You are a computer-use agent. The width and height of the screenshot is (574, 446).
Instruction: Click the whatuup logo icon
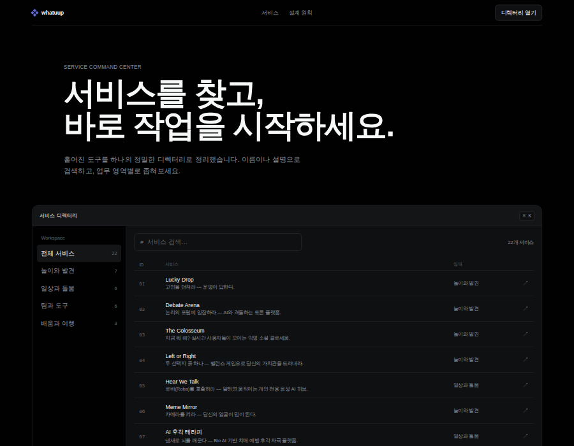(x=34, y=13)
